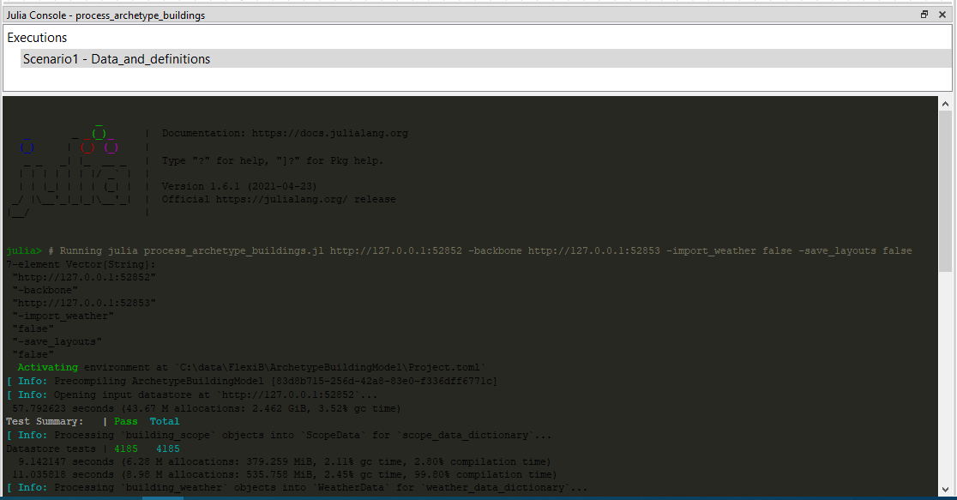
Task: Click the Test Summary Pass count
Action: coord(125,421)
